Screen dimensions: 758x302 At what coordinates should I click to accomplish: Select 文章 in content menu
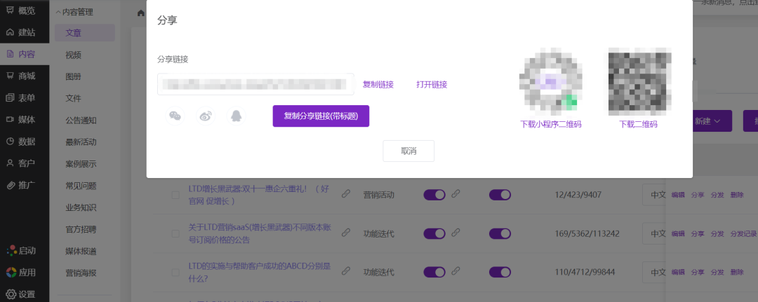point(85,33)
